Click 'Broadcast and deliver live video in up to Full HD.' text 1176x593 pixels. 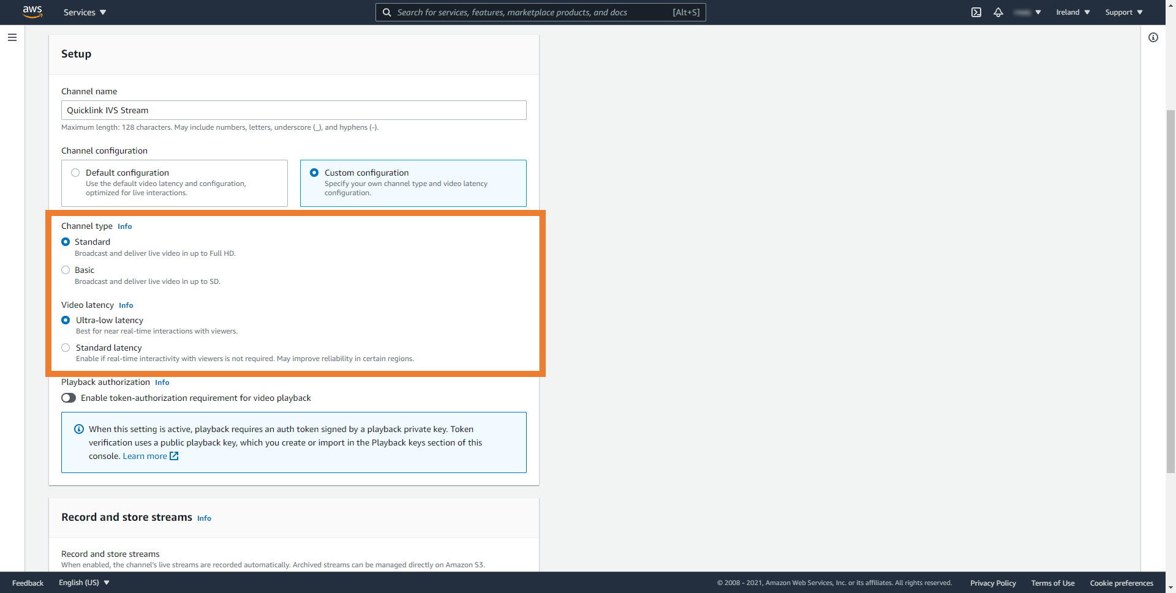155,253
